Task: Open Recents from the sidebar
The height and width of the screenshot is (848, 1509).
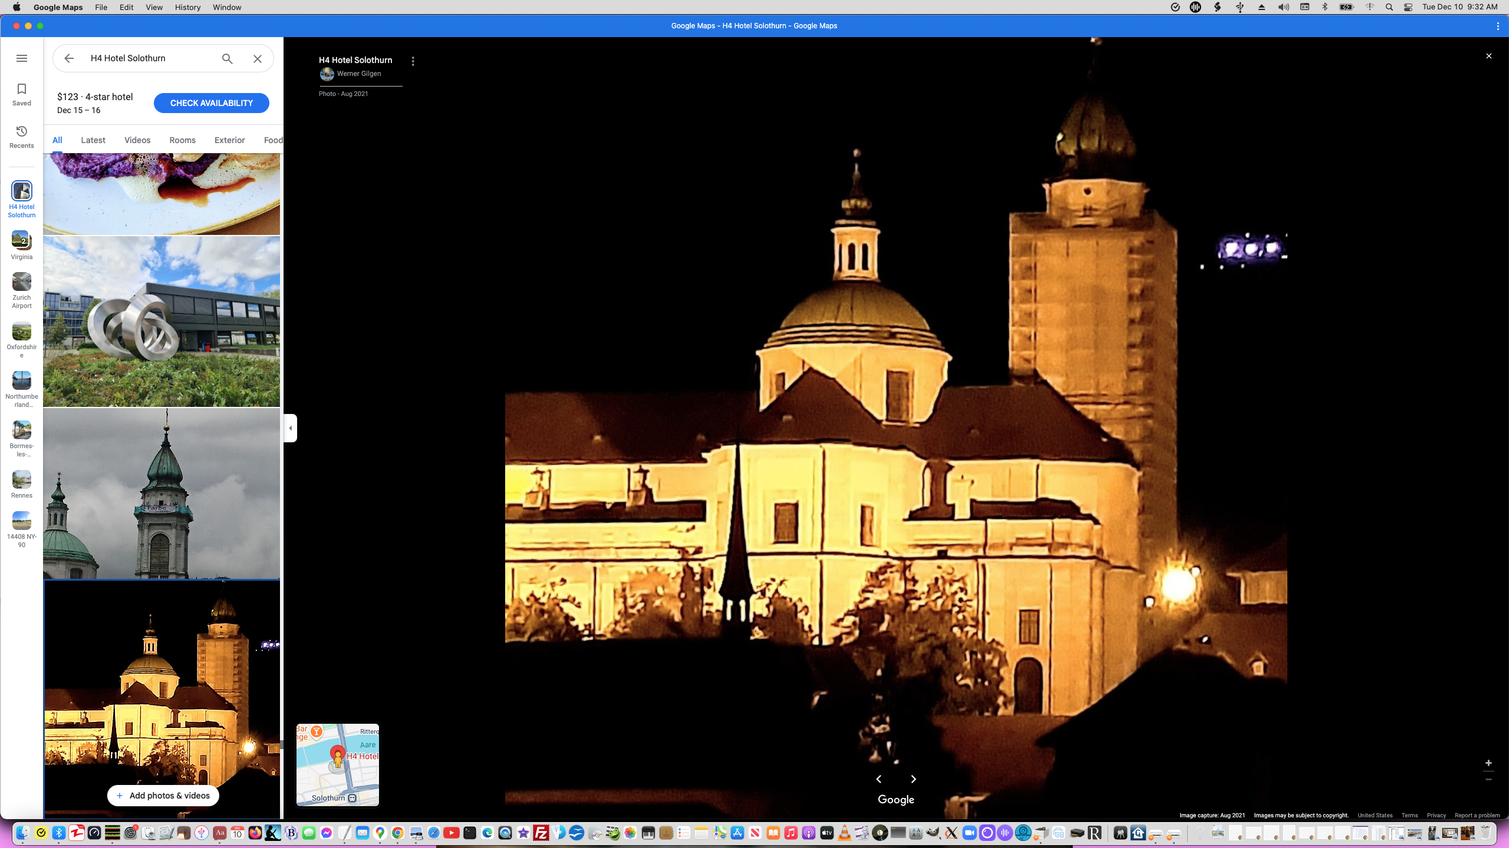Action: click(21, 136)
